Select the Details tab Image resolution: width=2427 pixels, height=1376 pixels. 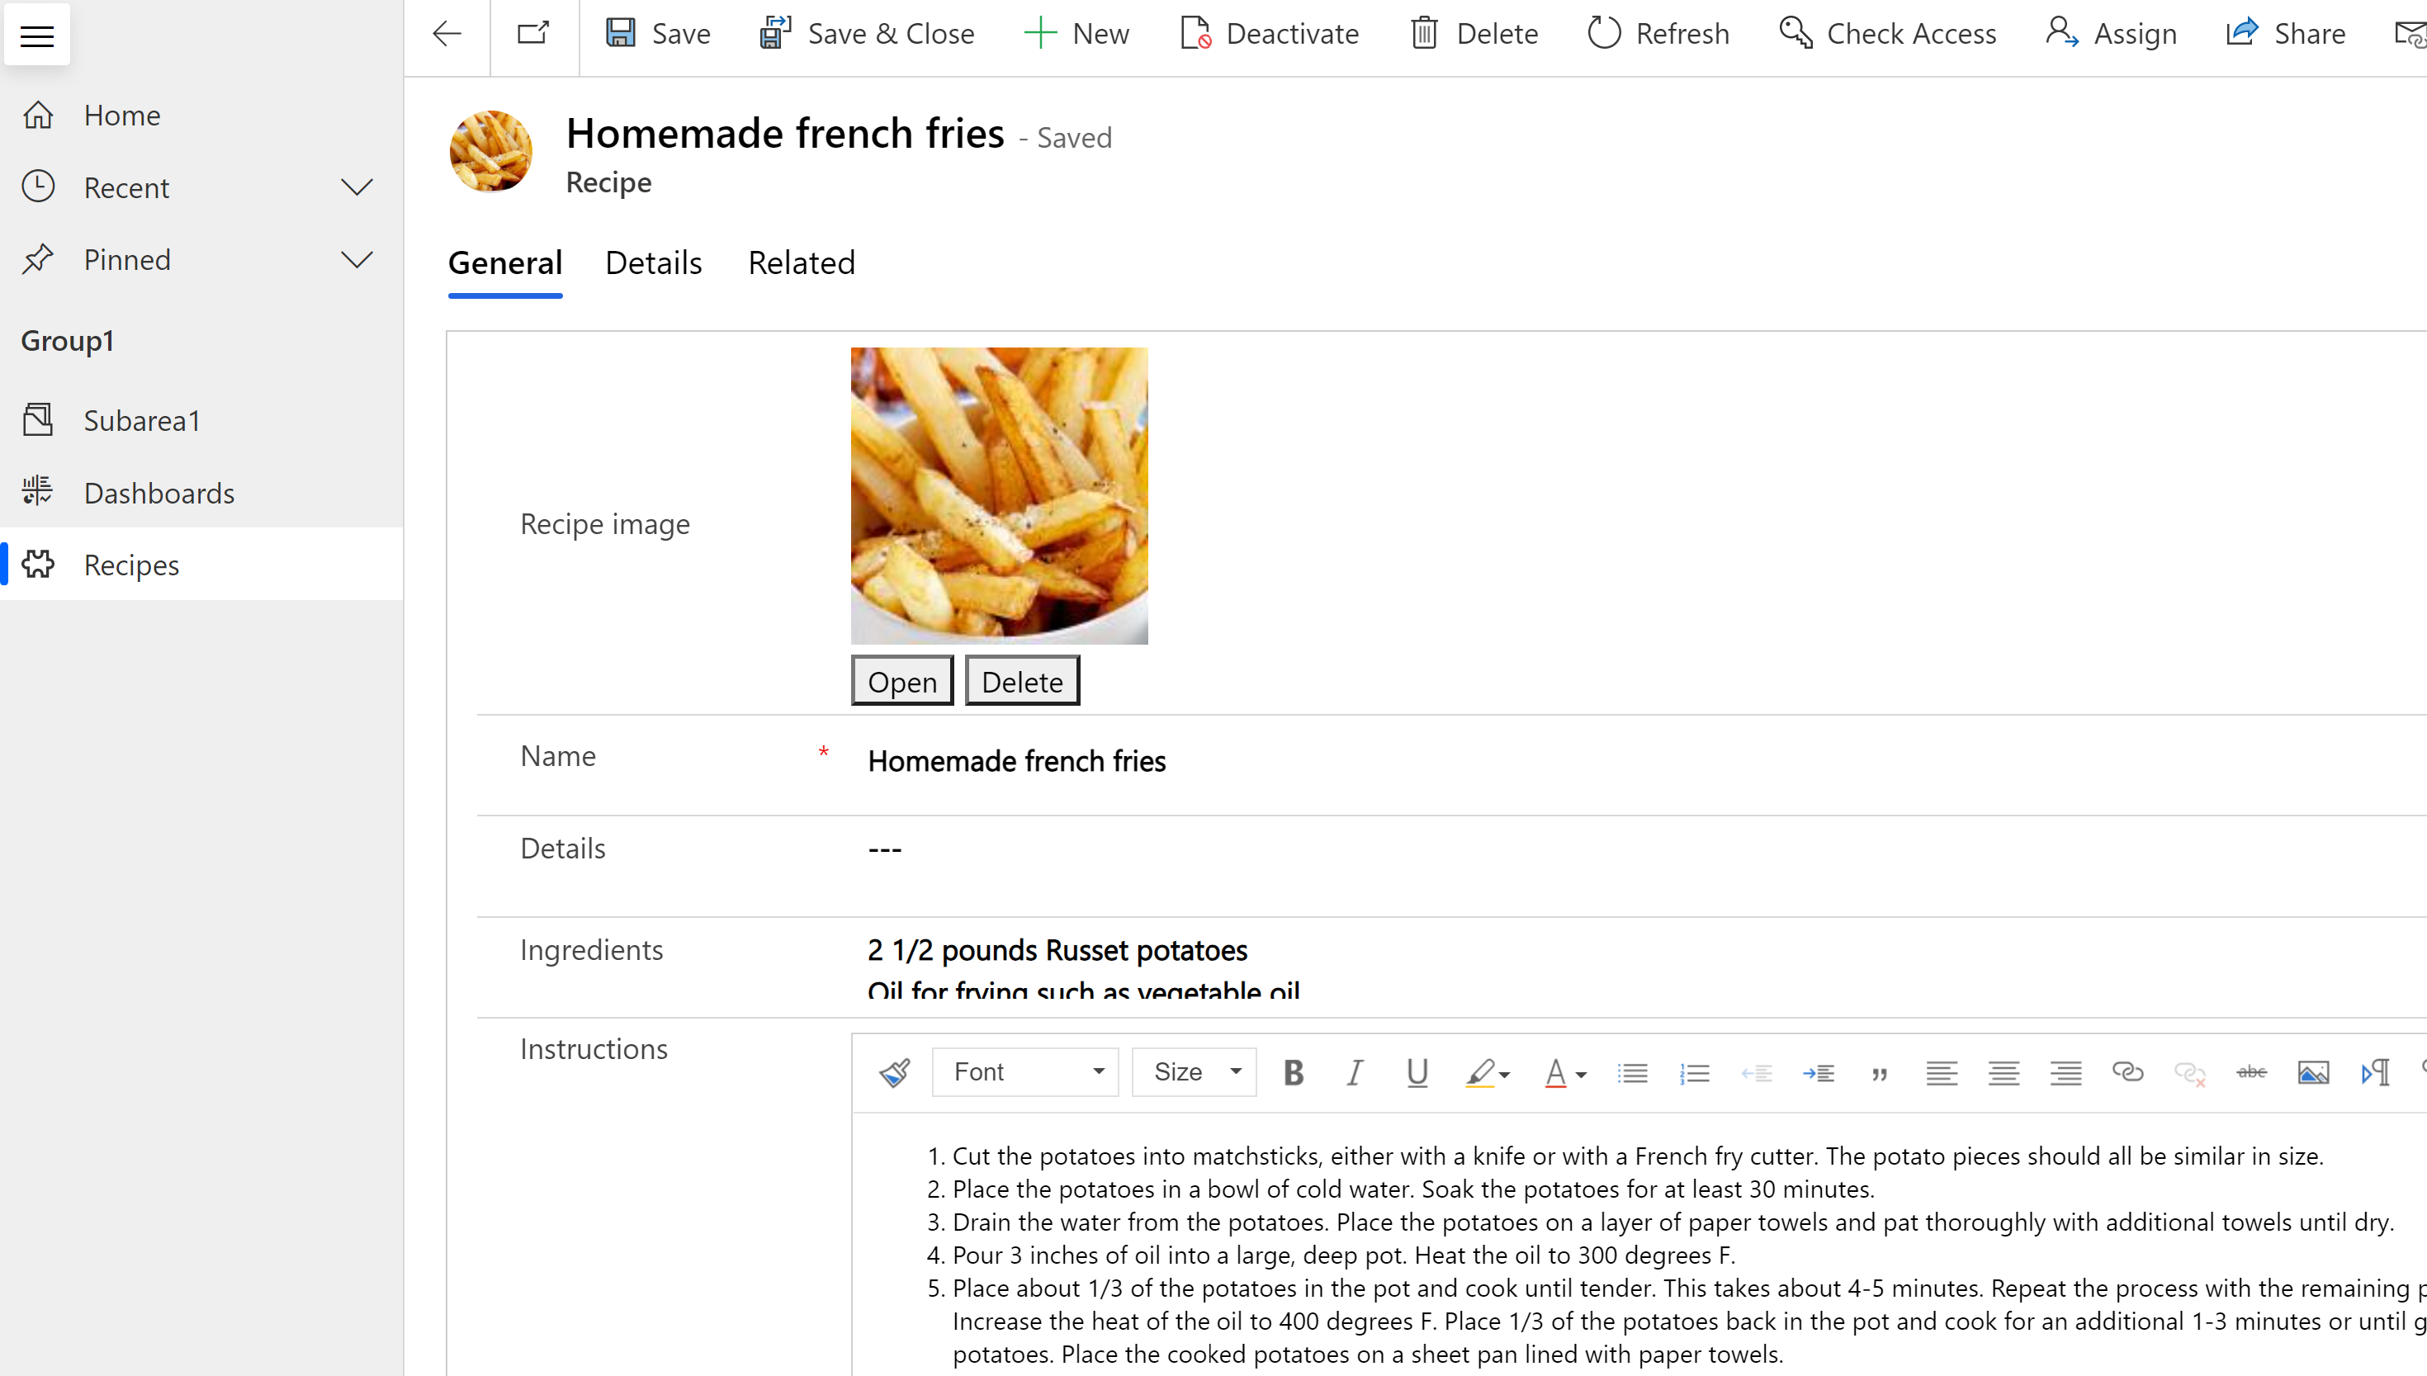pos(654,262)
